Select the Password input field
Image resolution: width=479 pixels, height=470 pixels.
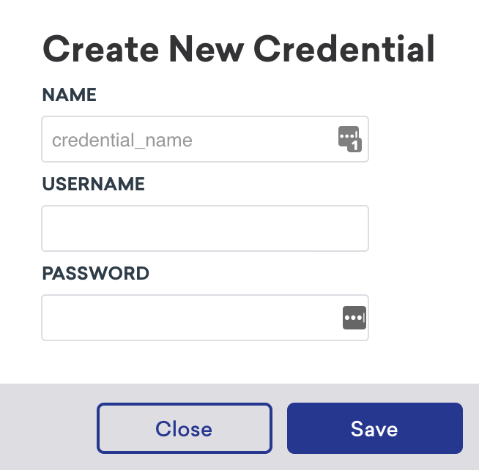click(x=190, y=318)
